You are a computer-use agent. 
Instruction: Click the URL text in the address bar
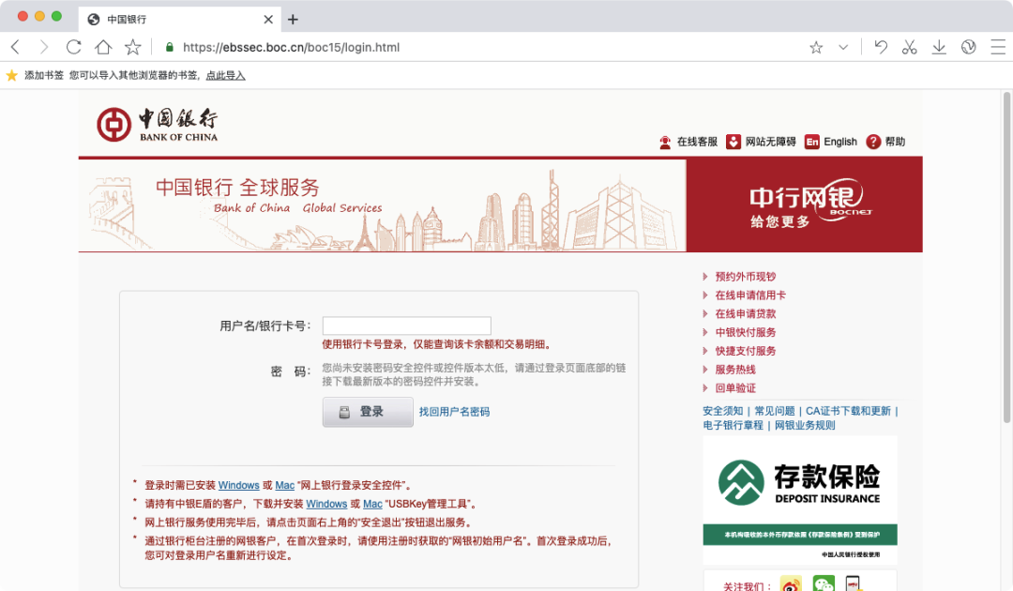(x=292, y=47)
